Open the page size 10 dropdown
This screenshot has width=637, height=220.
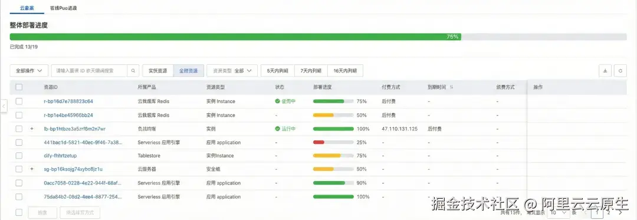559,212
